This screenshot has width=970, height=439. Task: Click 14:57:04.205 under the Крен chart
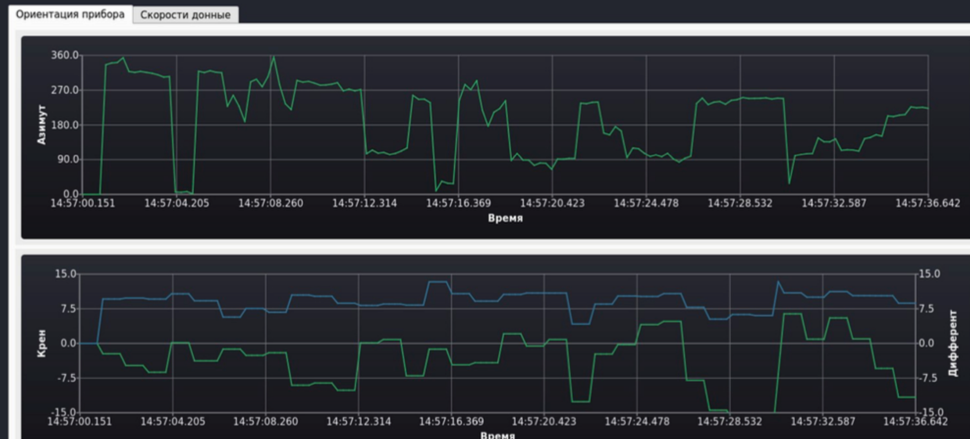(x=173, y=422)
